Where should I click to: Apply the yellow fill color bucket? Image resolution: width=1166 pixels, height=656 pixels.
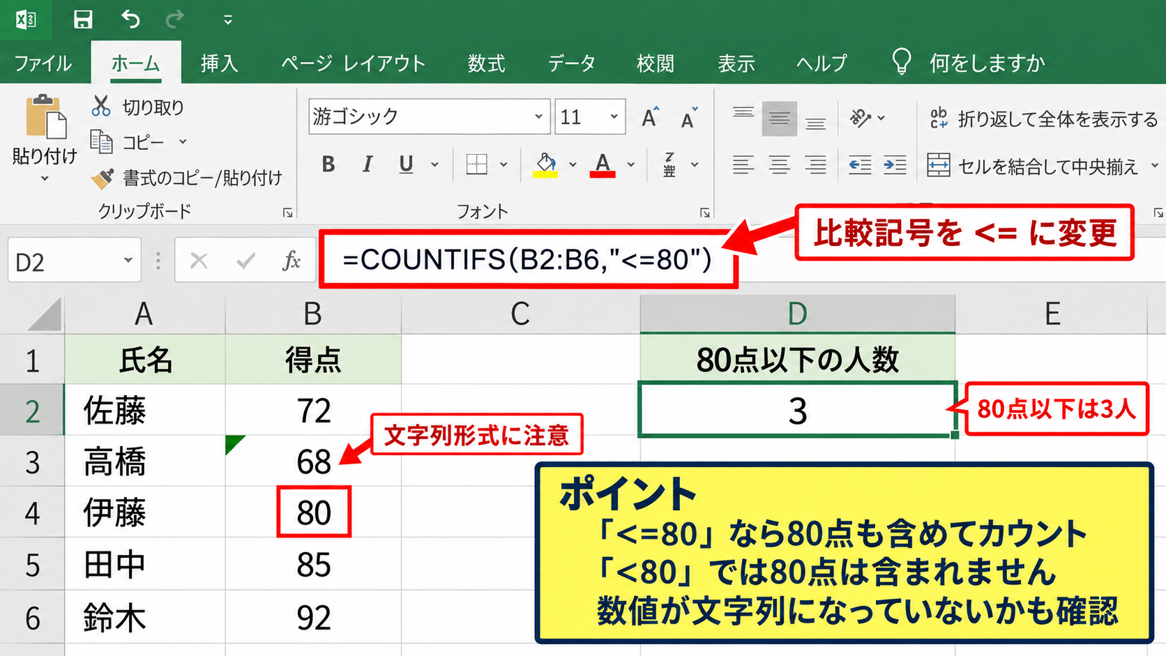coord(545,165)
